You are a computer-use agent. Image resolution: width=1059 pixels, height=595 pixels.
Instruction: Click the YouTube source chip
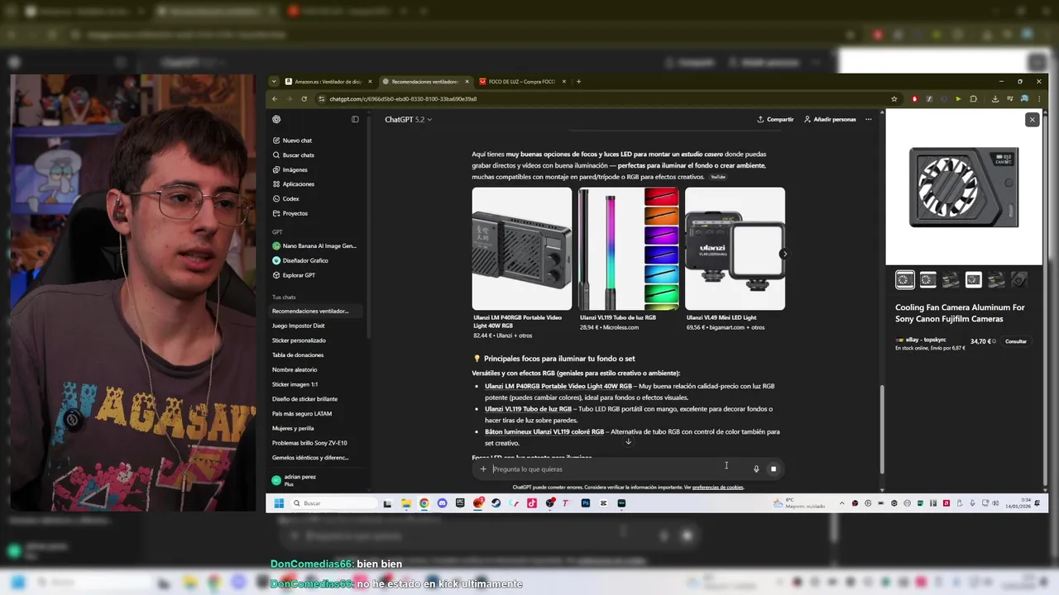click(x=717, y=177)
